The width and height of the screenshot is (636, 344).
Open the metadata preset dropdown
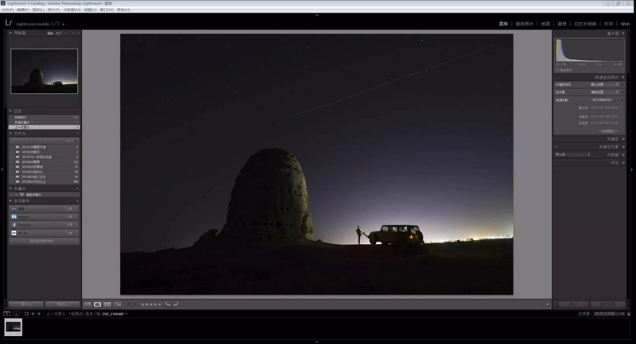pos(572,154)
